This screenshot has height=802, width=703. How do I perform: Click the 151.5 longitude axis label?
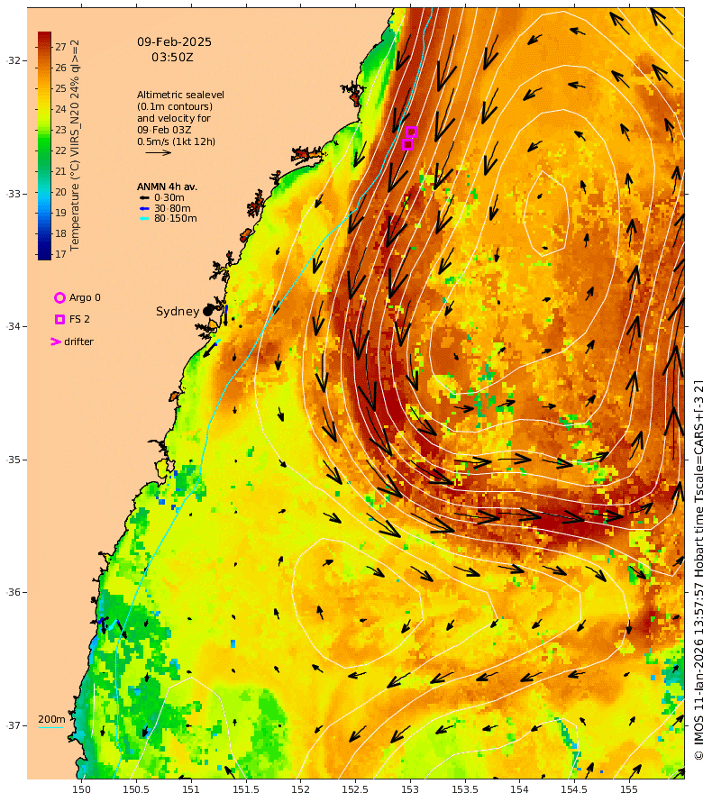(x=245, y=789)
